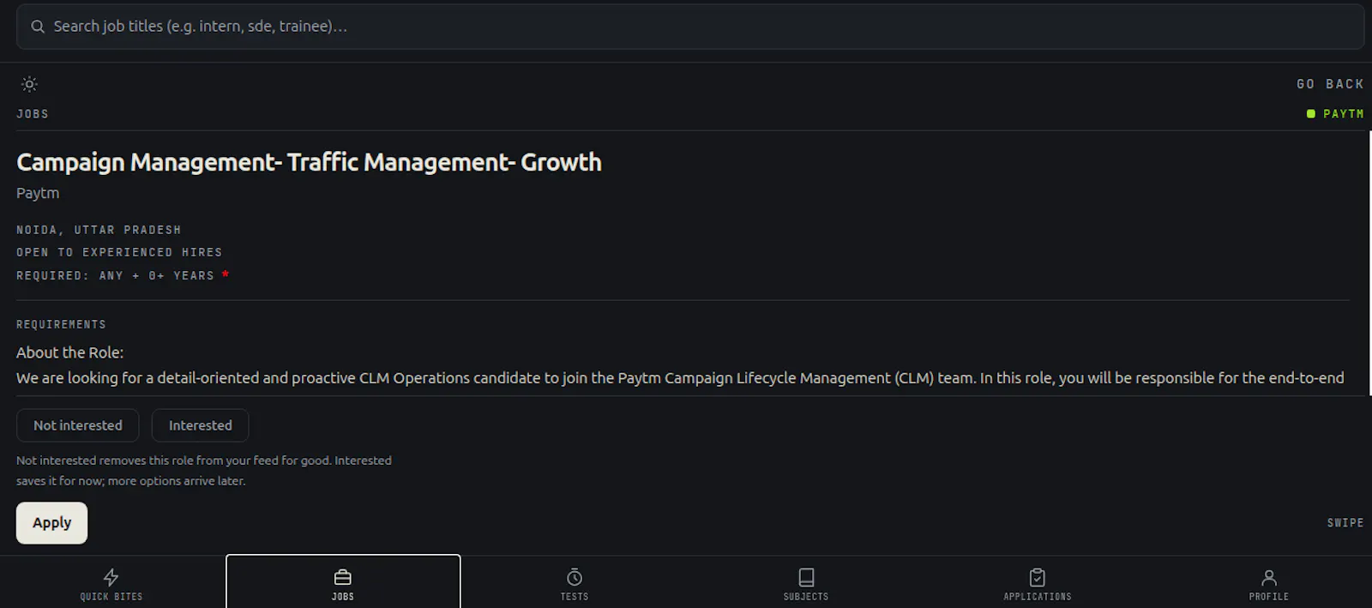Open Quick Bites lightning icon
The image size is (1372, 608).
(x=111, y=577)
